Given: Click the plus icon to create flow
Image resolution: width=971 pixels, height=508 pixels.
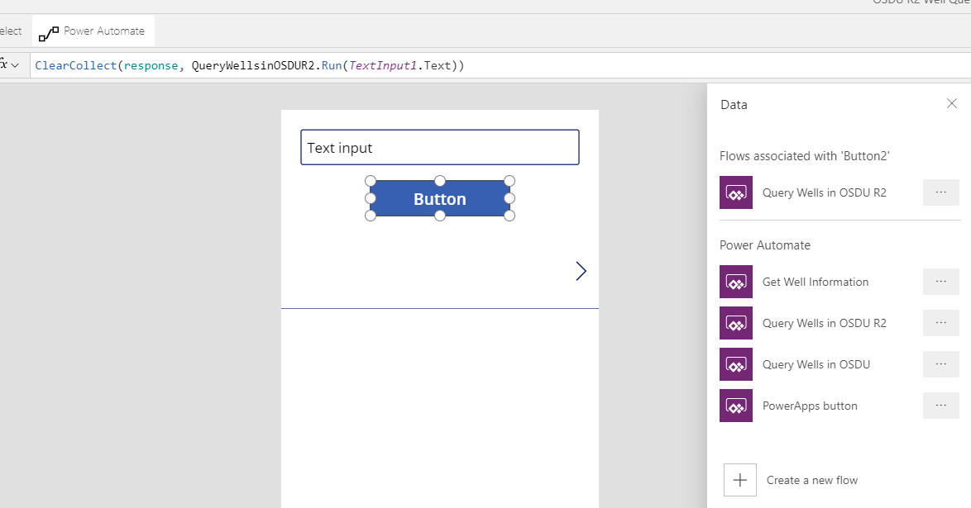Looking at the screenshot, I should (x=740, y=480).
